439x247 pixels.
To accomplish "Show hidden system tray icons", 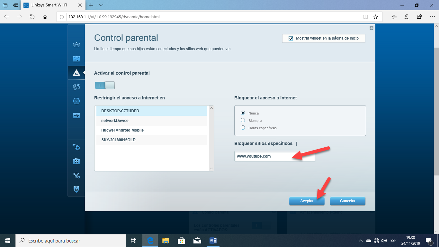I will pos(361,241).
